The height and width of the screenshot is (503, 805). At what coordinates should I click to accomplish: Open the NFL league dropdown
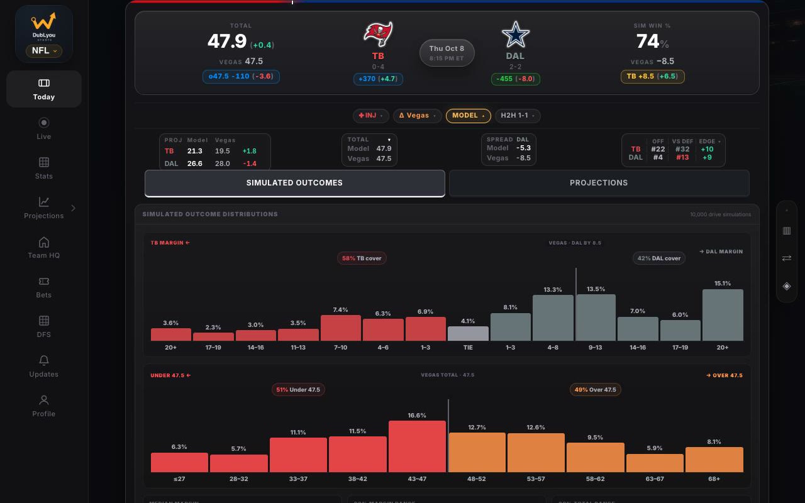click(44, 51)
